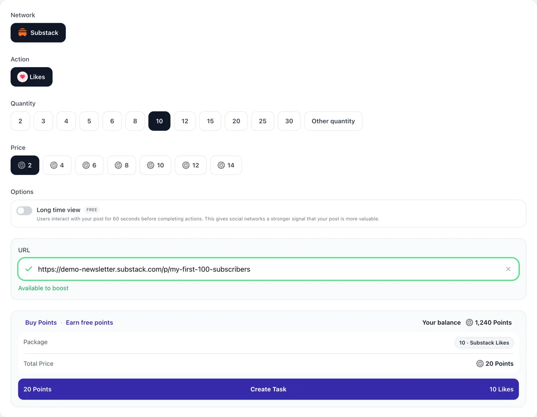
Task: Set price to 8 points
Action: coord(122,165)
